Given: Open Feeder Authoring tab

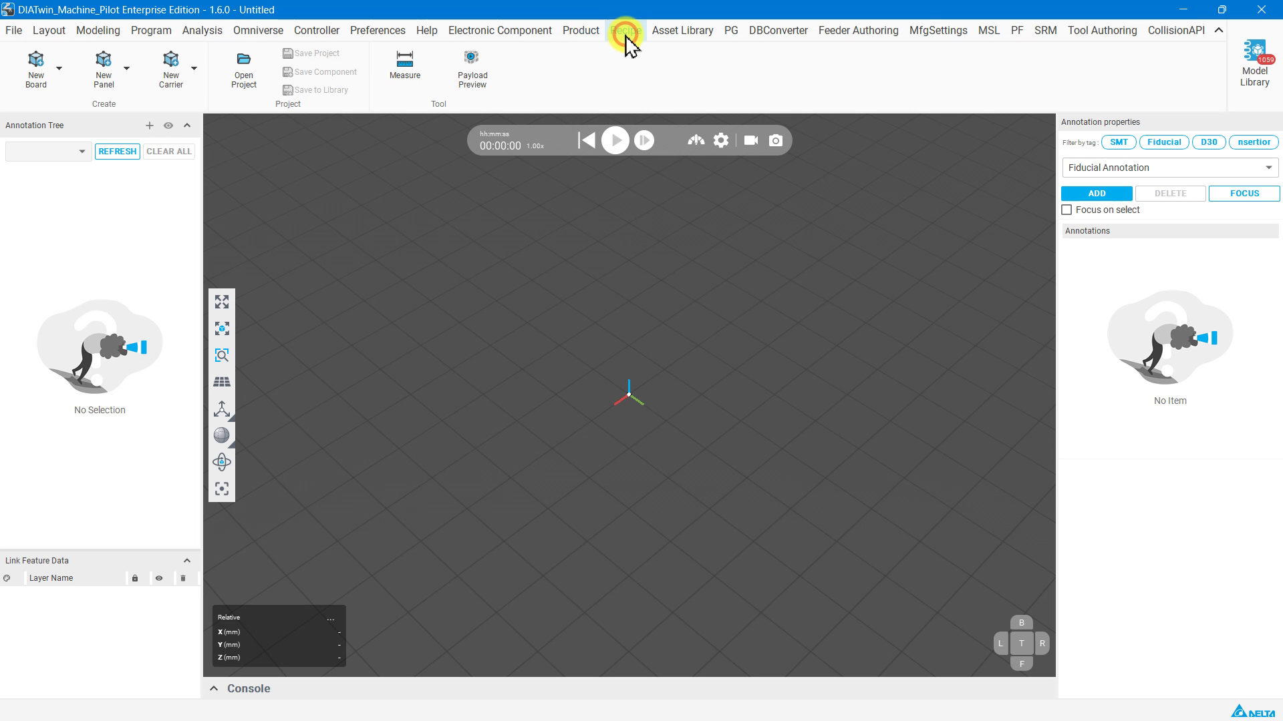Looking at the screenshot, I should (x=858, y=30).
